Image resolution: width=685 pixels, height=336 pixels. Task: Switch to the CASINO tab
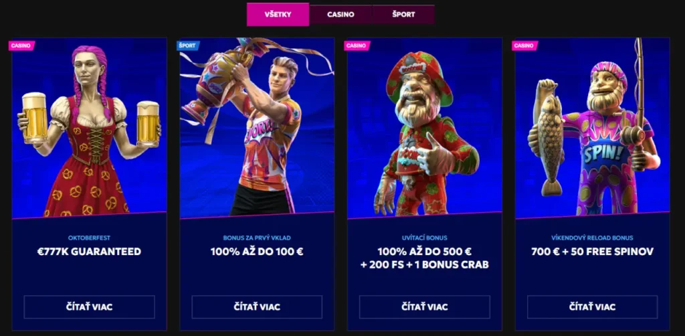click(340, 15)
